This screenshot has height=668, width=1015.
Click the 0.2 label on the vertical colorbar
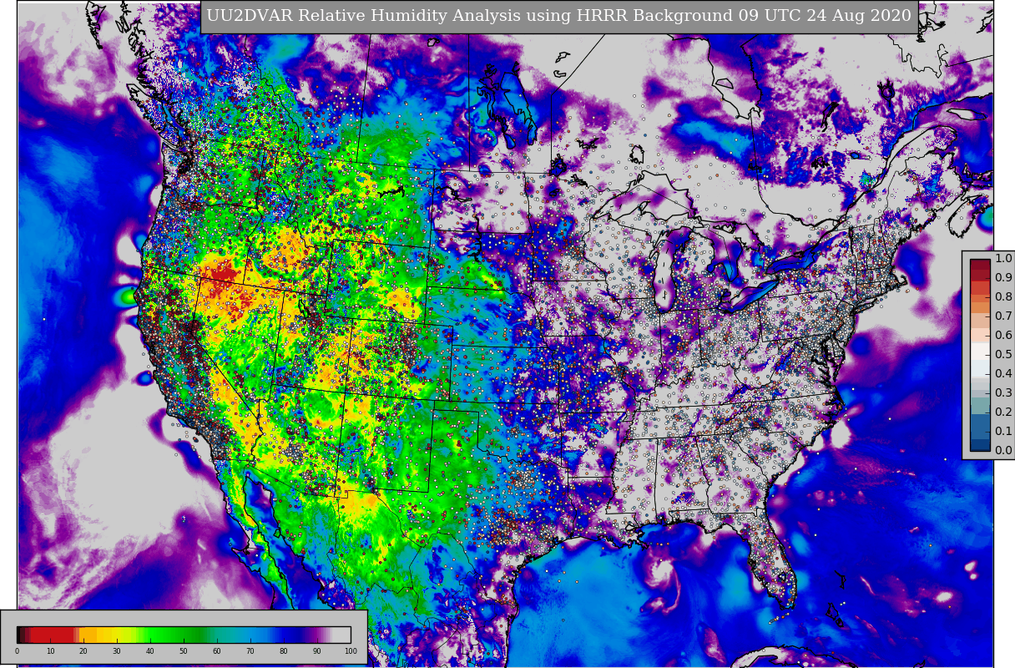coord(1003,412)
